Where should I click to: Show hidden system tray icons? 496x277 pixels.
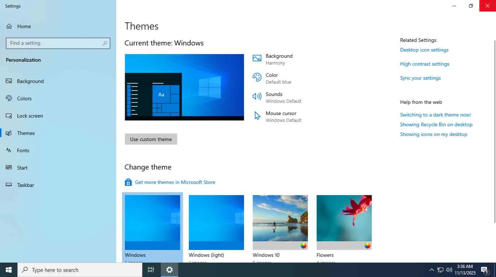click(x=431, y=270)
